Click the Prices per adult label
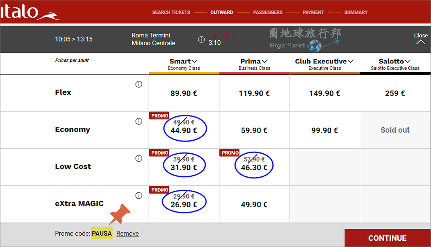The height and width of the screenshot is (247, 431). (72, 60)
